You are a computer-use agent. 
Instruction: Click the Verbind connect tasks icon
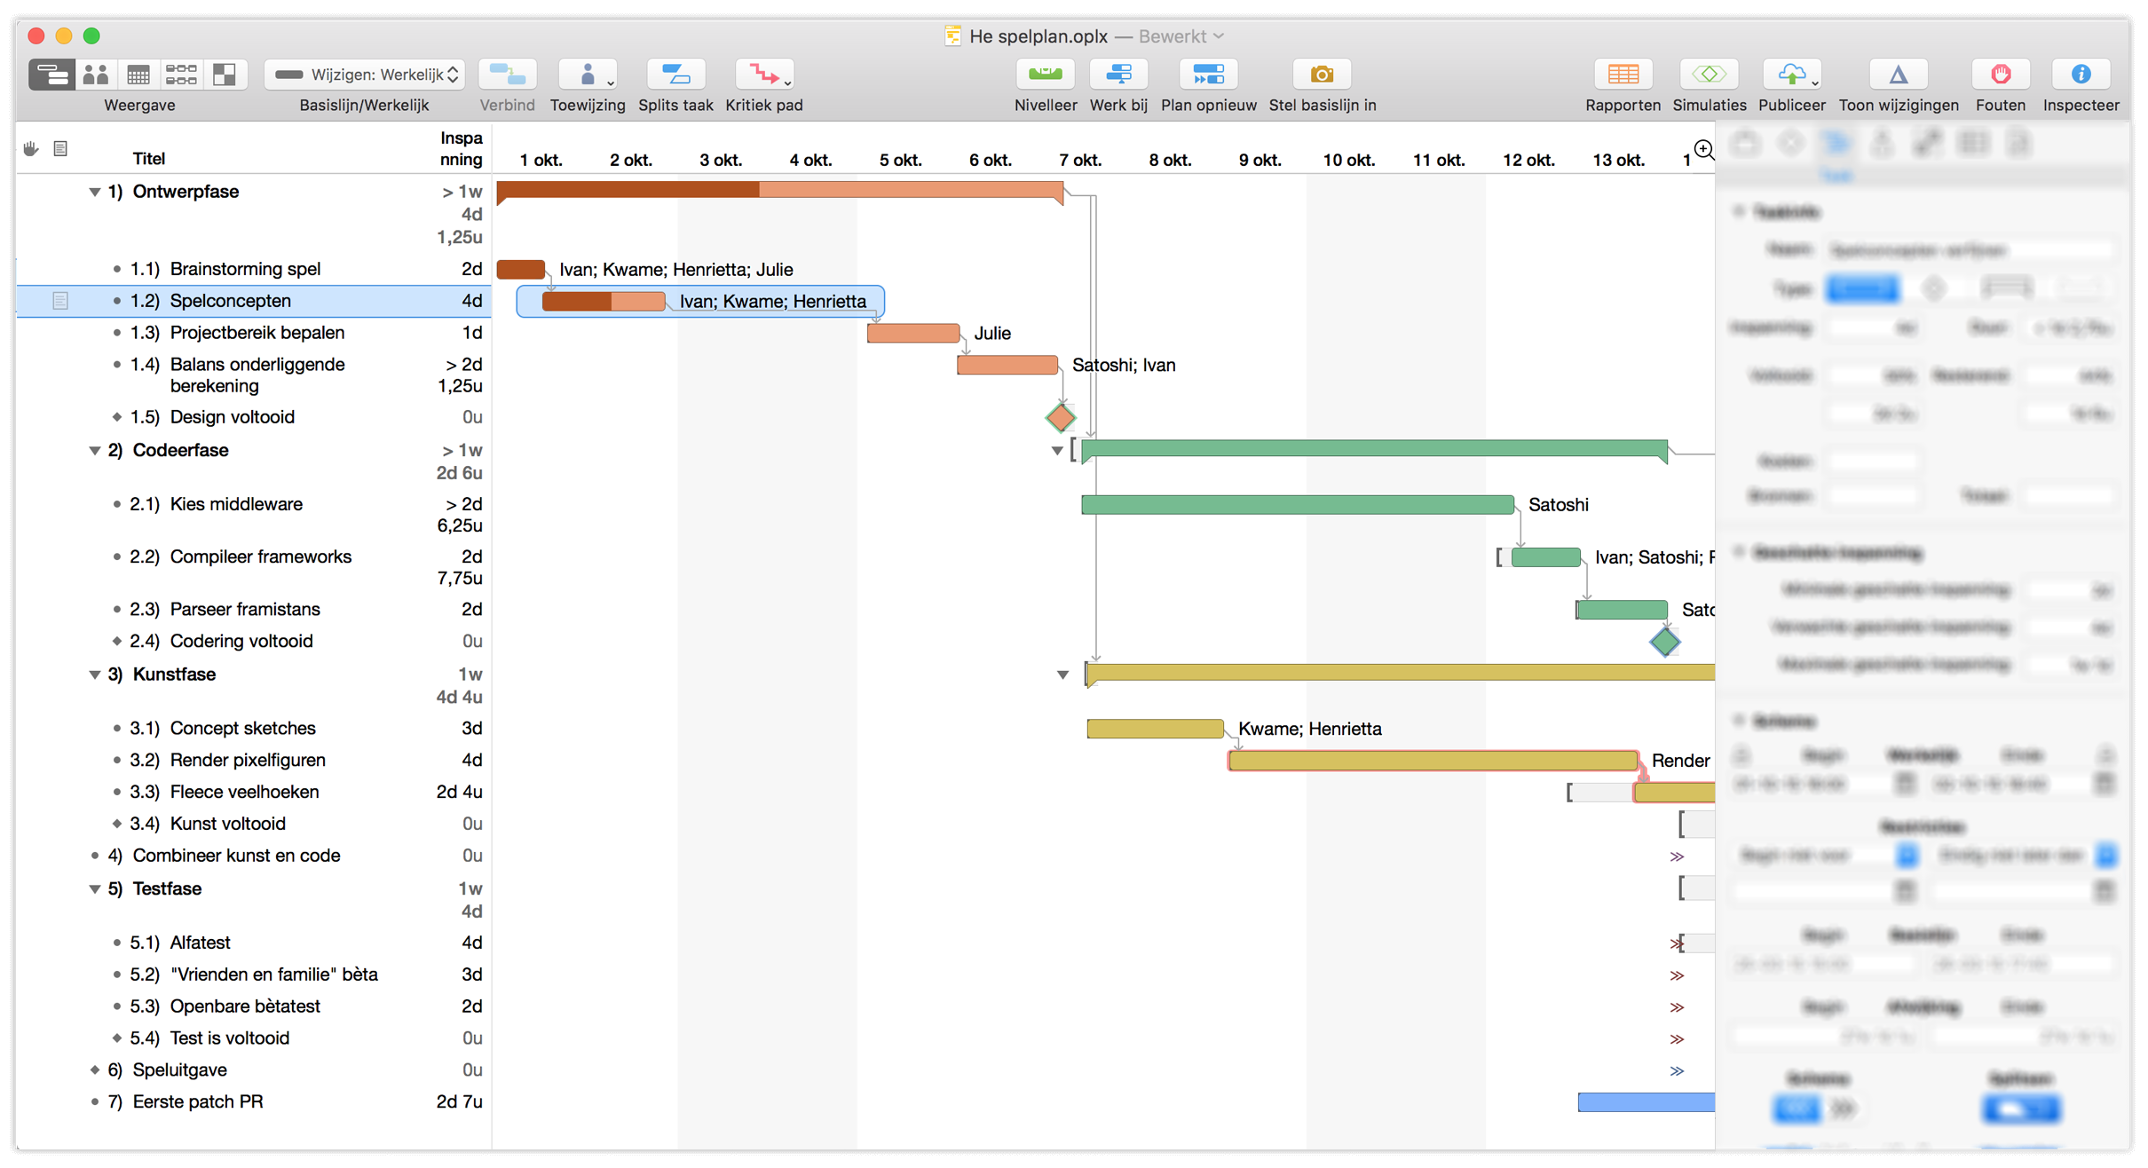(507, 75)
